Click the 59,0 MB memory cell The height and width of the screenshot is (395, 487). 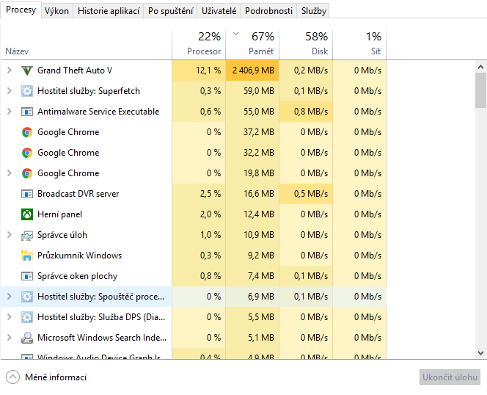coord(252,91)
